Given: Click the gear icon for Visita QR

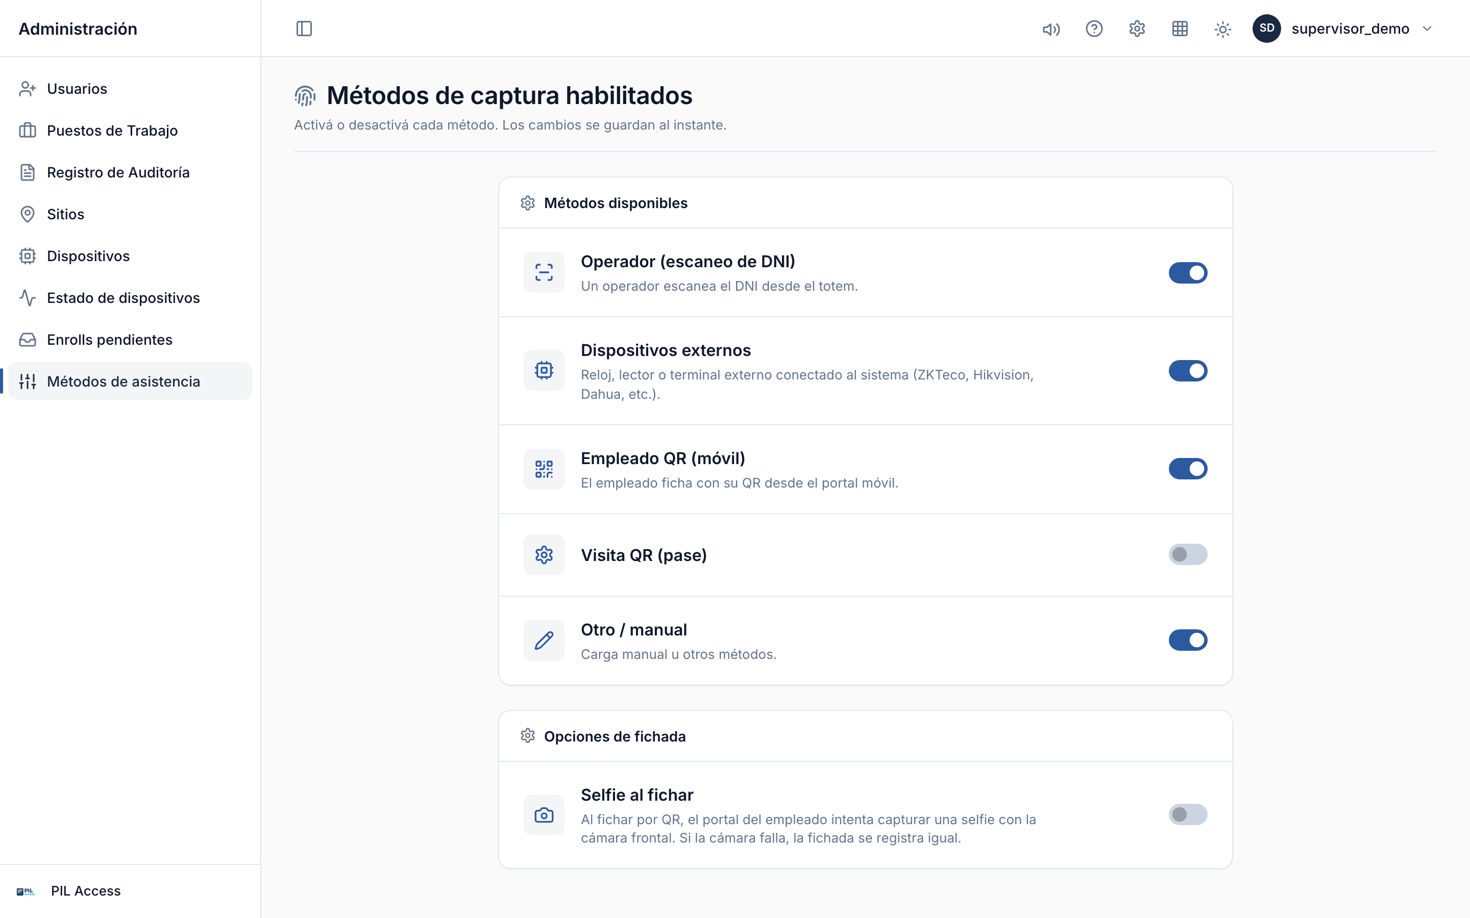Looking at the screenshot, I should (544, 555).
